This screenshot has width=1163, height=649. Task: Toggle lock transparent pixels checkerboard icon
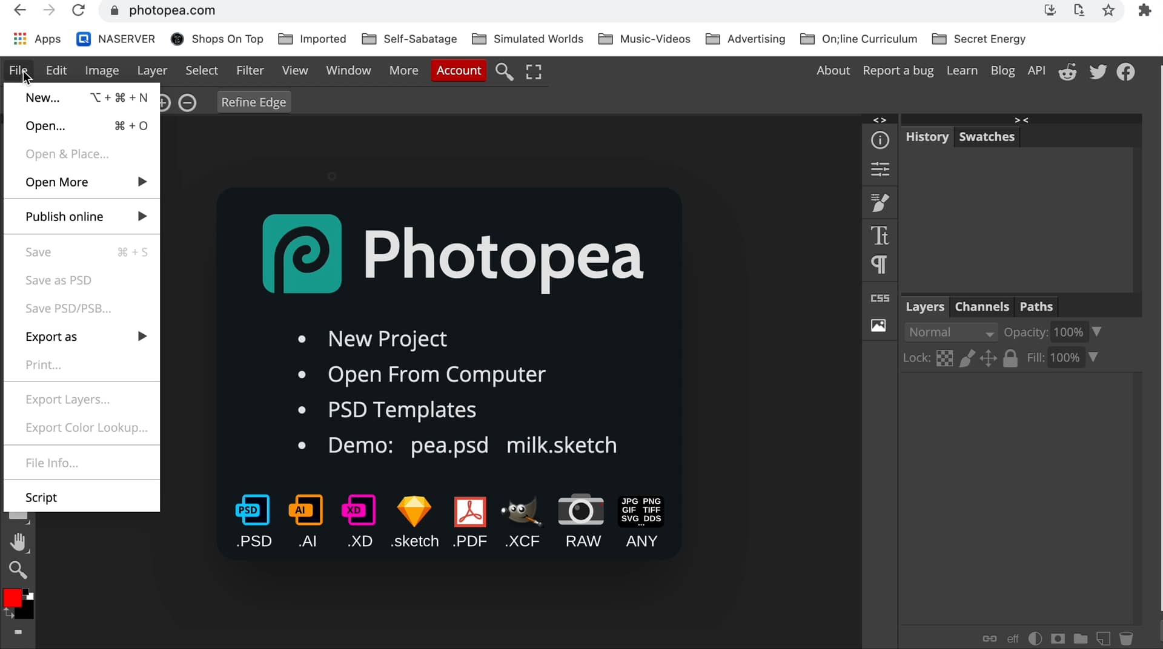coord(946,358)
